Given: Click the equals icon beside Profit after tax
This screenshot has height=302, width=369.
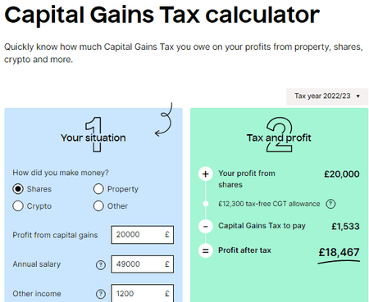Looking at the screenshot, I should click(206, 250).
